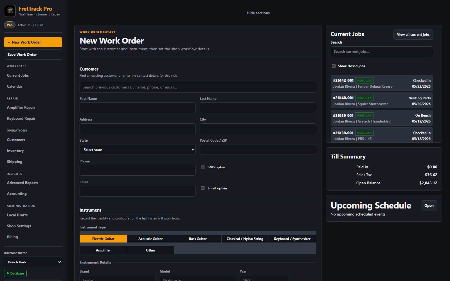This screenshot has width=450, height=281.
Task: Open job #26142-001 Fender Deluxe Reverb
Action: click(x=382, y=83)
